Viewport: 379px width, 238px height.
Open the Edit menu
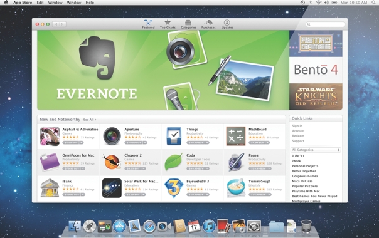click(x=40, y=3)
